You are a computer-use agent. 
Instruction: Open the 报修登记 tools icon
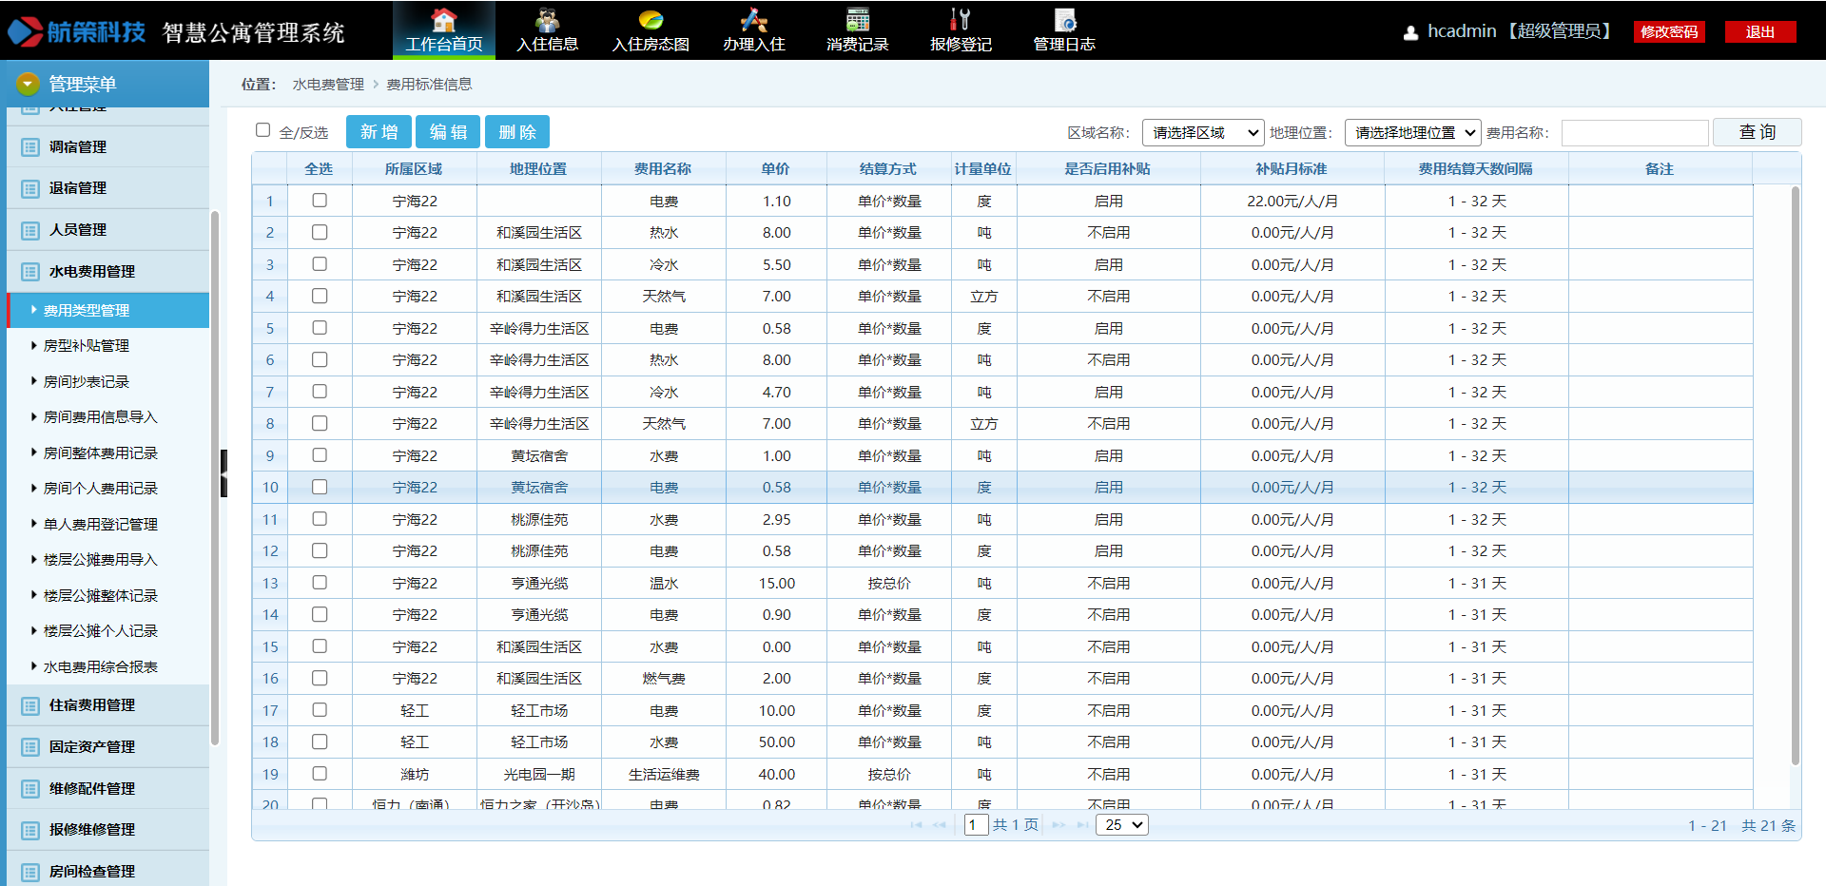[x=961, y=20]
